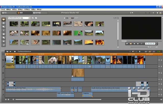Screen dimensions: 163x109
Task: Toggle the lock on the main video track
Action: coord(161,60)
